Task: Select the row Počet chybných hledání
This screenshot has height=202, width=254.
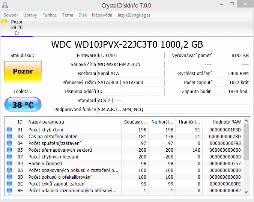Action: tap(124, 157)
